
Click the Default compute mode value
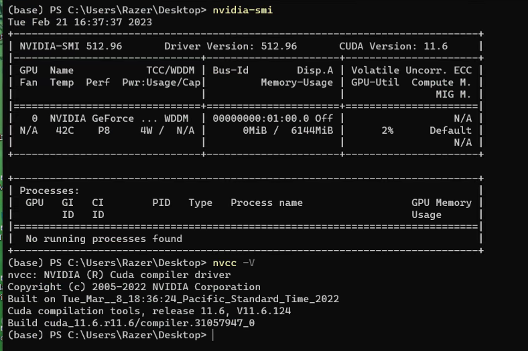point(450,130)
